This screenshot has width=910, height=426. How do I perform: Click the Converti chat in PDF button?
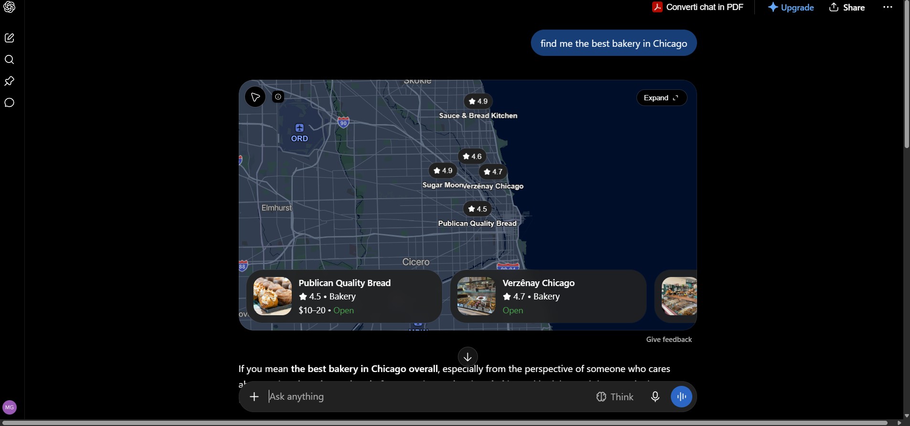point(698,7)
